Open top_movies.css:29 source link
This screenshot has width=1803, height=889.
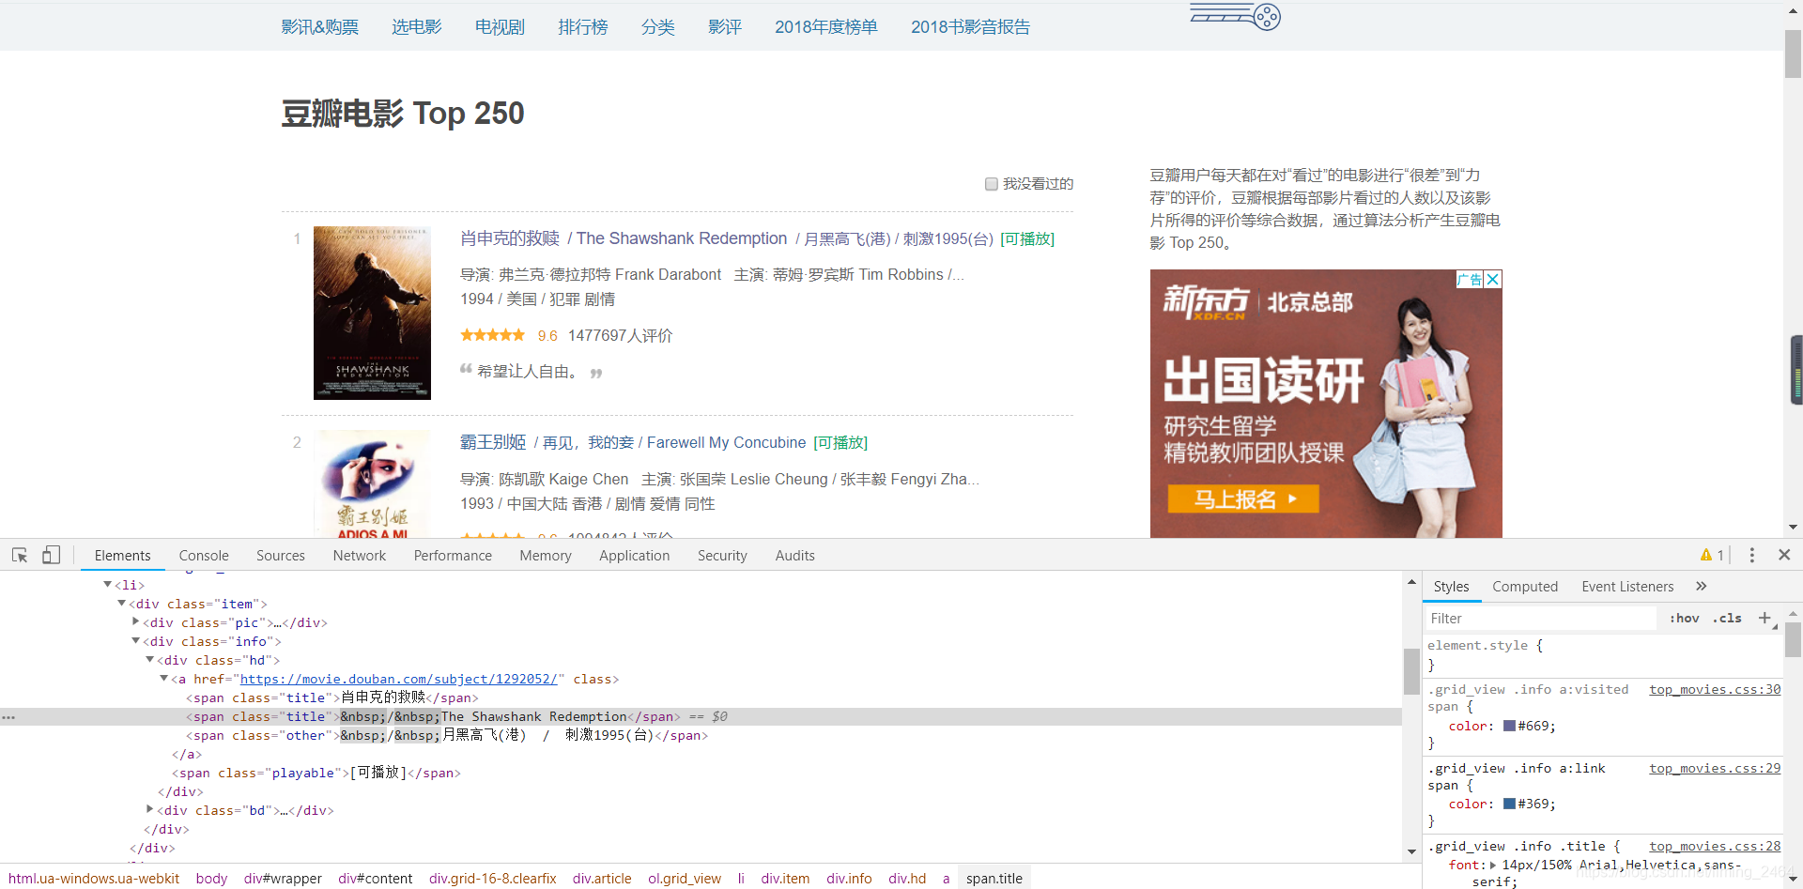point(1715,768)
